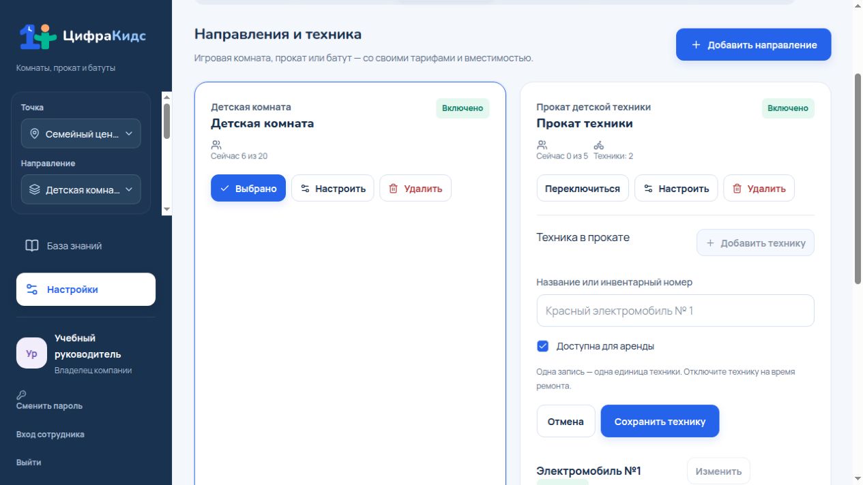Click the Выбрано button in Детская комната card
Viewport: 863px width, 485px height.
(248, 189)
